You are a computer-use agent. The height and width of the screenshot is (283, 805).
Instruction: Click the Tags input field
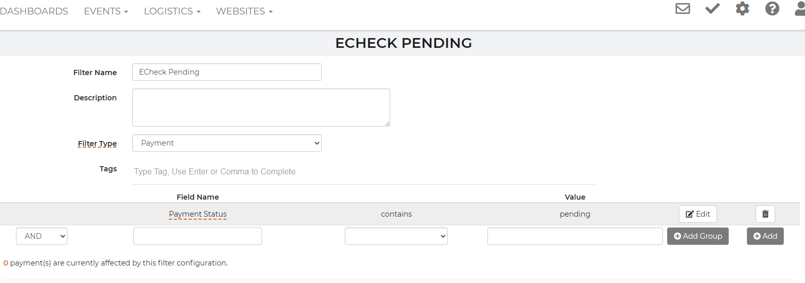tap(363, 172)
